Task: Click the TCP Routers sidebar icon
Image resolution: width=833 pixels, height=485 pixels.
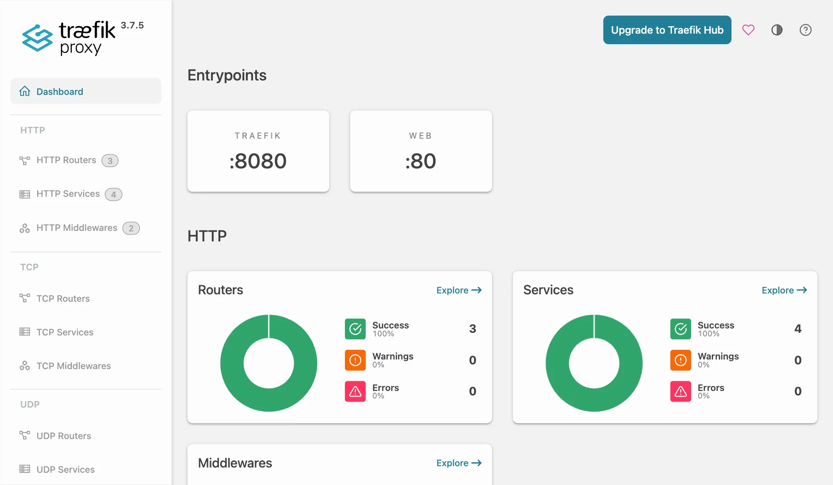Action: pos(25,298)
